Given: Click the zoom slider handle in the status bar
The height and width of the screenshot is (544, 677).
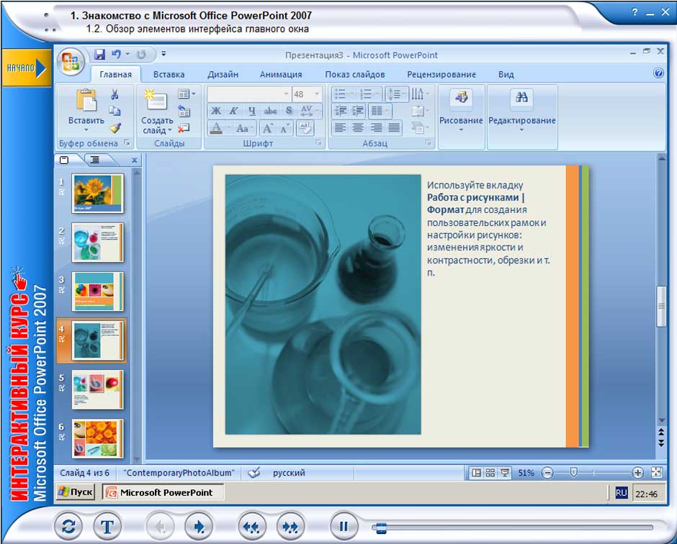Looking at the screenshot, I should click(573, 473).
